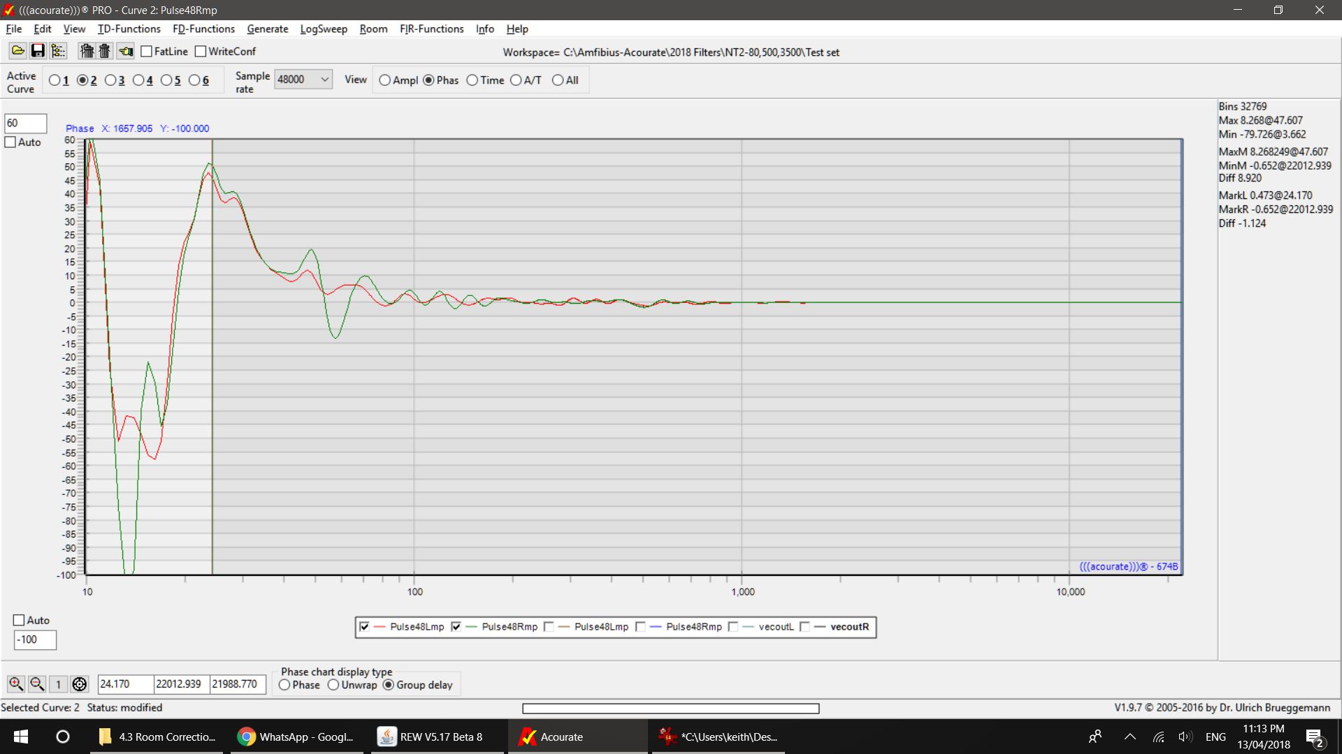Open the Generate menu
Viewport: 1342px width, 754px height.
(x=268, y=29)
